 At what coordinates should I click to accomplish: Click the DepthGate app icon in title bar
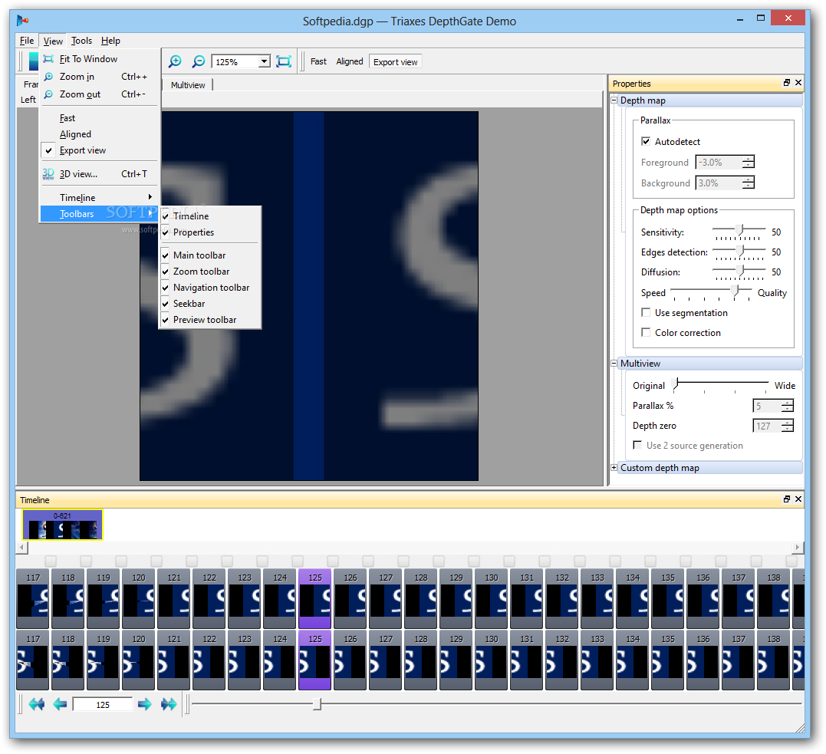22,21
